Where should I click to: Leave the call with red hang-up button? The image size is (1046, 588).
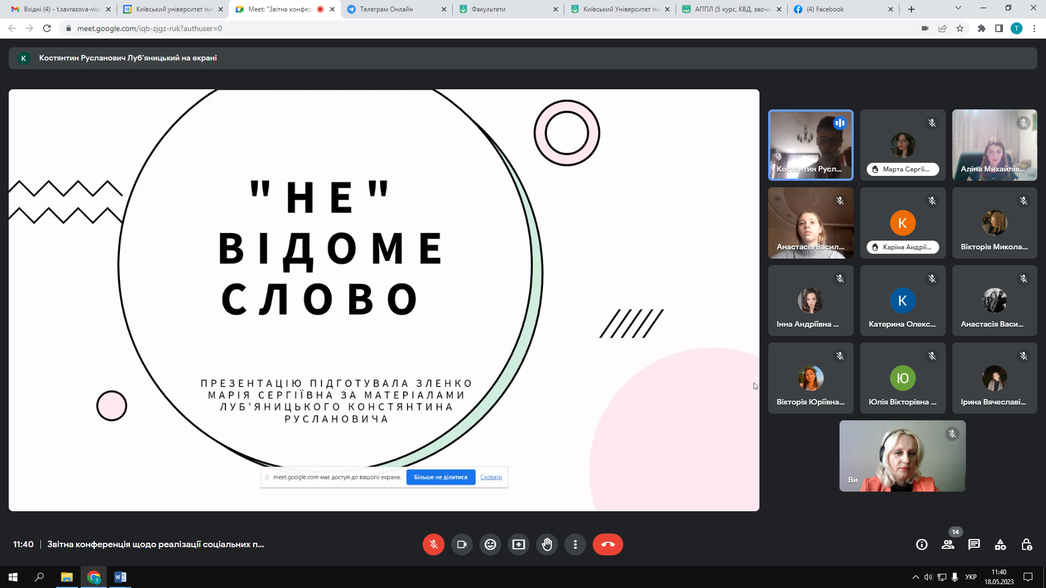607,544
